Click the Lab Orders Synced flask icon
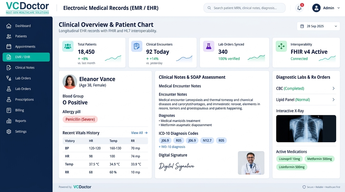The height and width of the screenshot is (192, 345). 209,46
